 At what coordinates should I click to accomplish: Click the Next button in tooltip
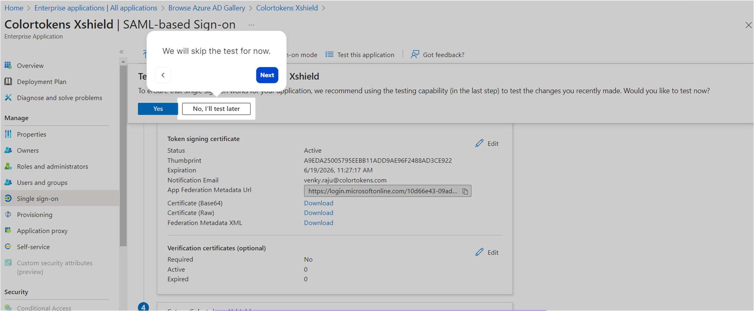[x=267, y=75]
